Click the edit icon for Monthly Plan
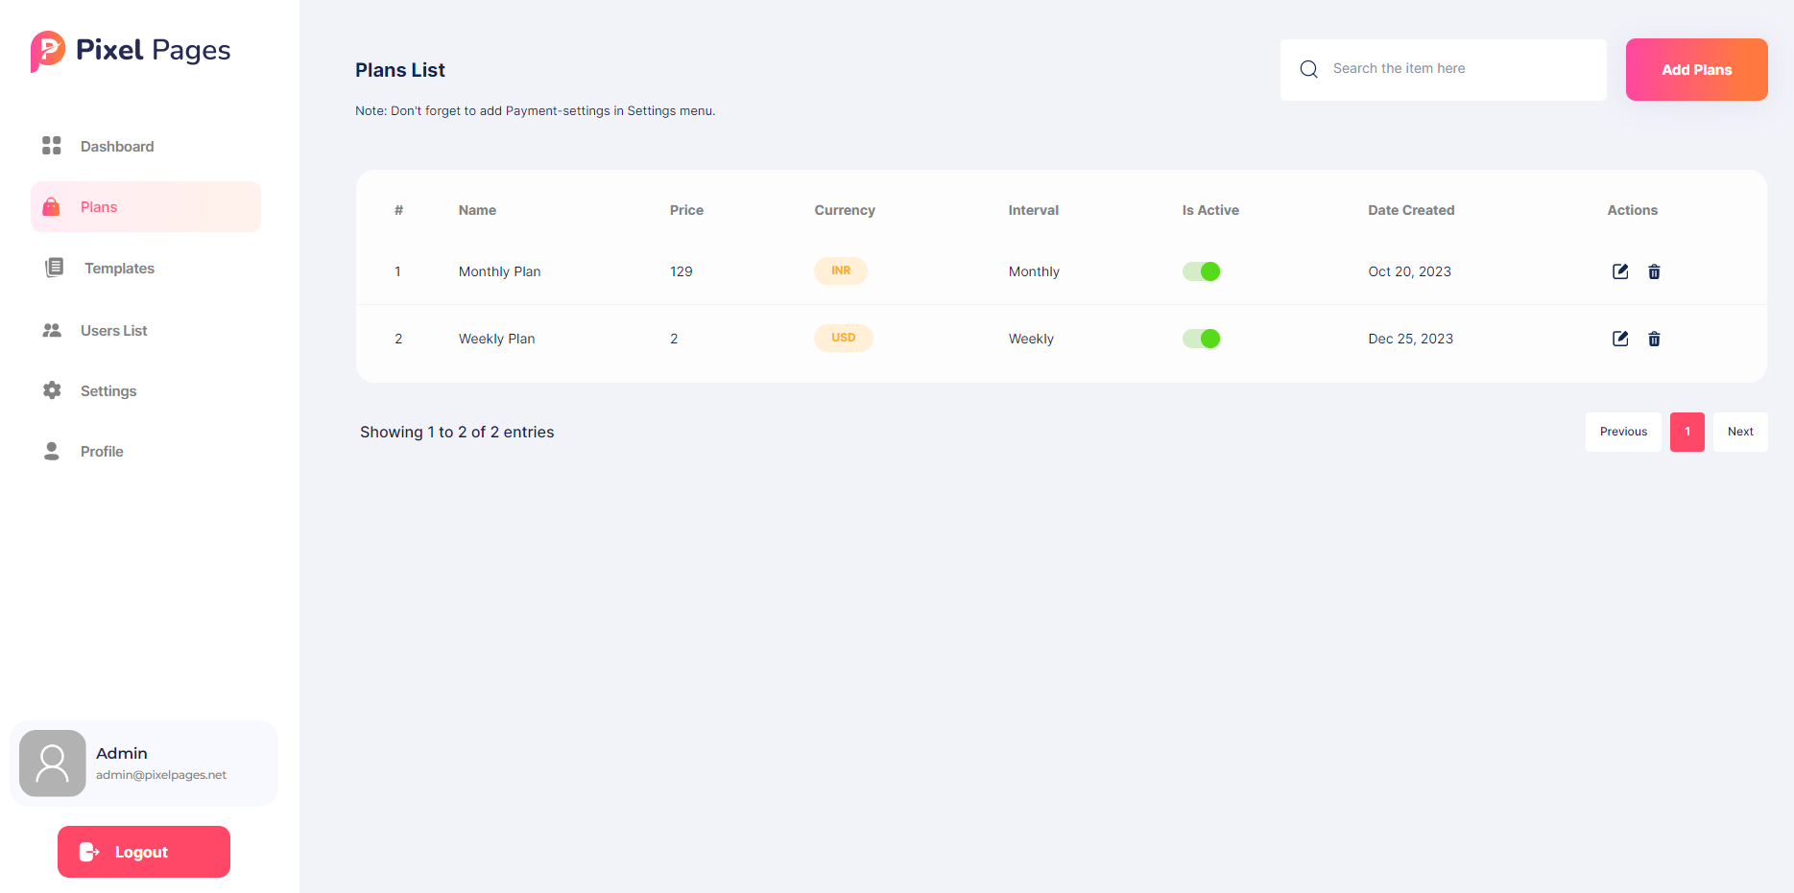The height and width of the screenshot is (893, 1794). pos(1620,271)
